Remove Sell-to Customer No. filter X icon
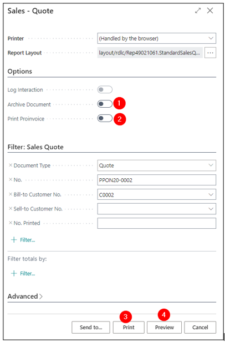The image size is (225, 342). tap(10, 209)
